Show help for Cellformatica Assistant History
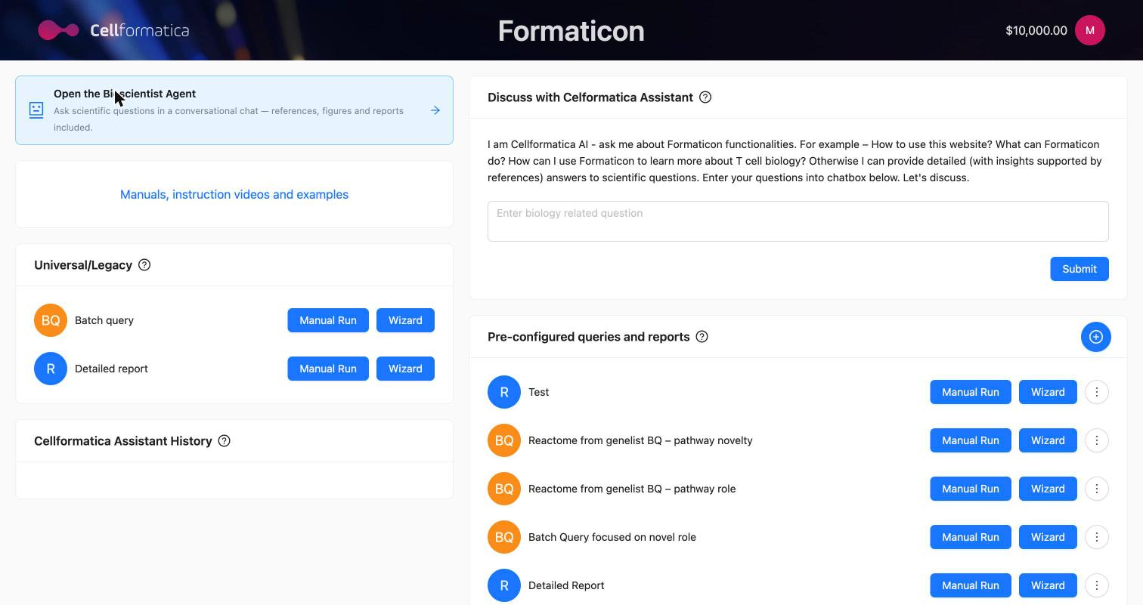Screen dimensions: 1143x605 224,441
